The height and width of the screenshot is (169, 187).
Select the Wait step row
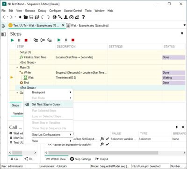(97, 77)
